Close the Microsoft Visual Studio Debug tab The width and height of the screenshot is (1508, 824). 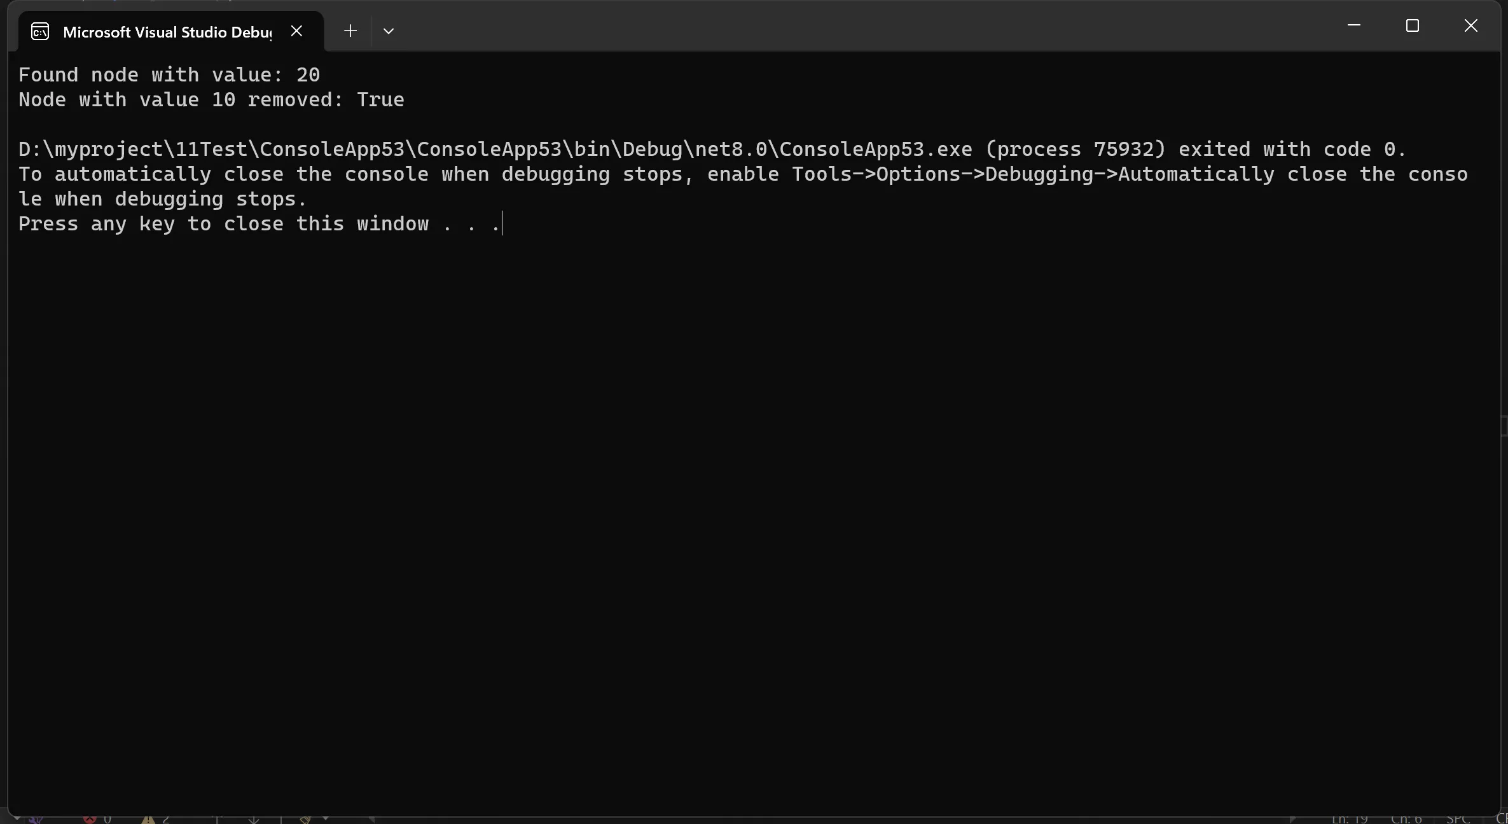pos(296,31)
